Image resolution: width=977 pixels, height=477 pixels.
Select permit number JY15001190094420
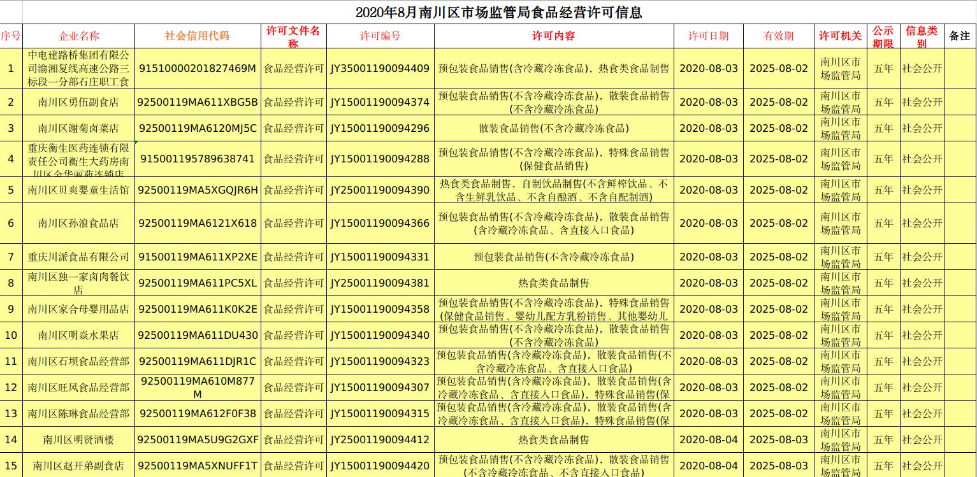click(380, 466)
